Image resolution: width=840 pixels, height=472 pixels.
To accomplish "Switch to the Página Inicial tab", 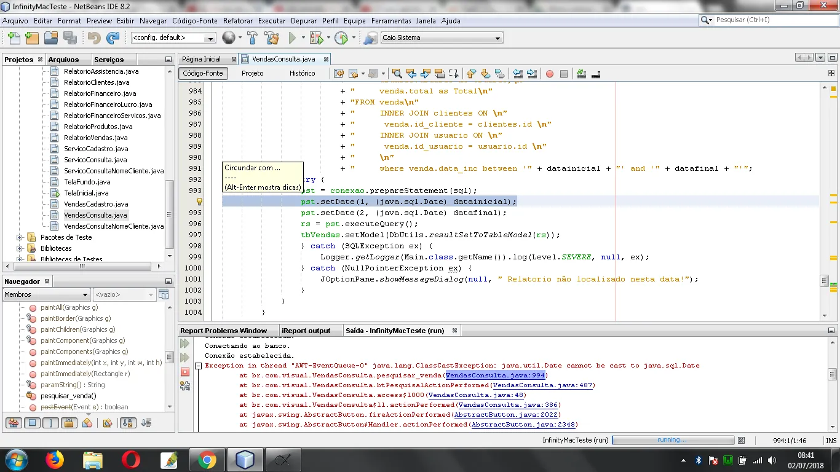I will tap(201, 59).
